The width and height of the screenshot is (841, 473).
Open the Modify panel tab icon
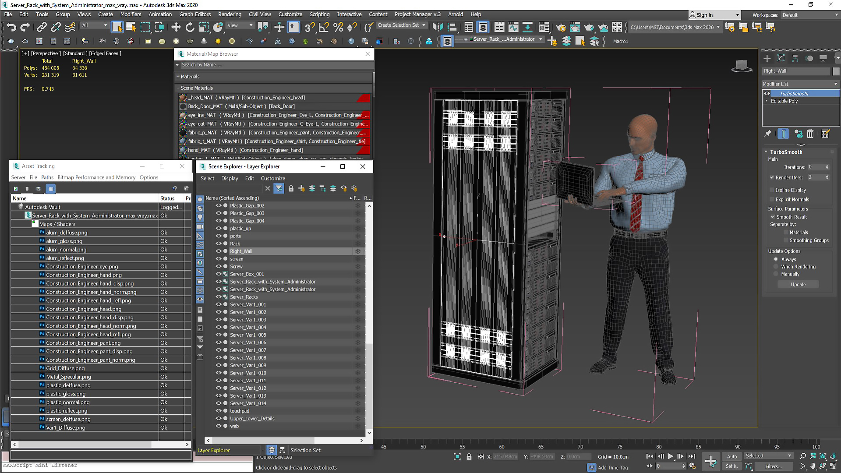tap(781, 58)
